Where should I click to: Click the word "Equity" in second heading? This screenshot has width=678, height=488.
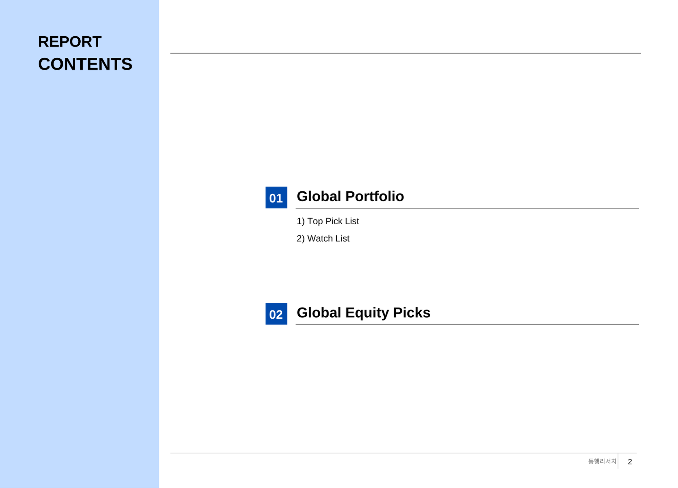tap(367, 313)
